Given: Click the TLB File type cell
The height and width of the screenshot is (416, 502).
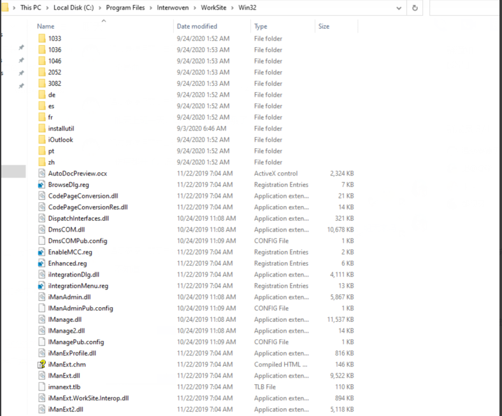Looking at the screenshot, I should (265, 387).
